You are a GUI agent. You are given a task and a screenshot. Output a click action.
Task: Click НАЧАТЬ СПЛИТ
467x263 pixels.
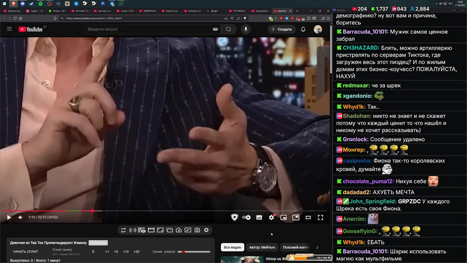(x=26, y=252)
